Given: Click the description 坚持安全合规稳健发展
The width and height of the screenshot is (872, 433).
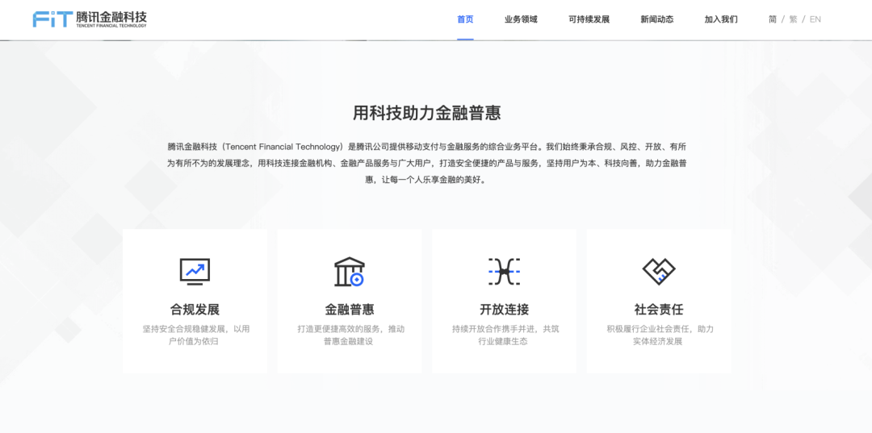Looking at the screenshot, I should tap(195, 335).
